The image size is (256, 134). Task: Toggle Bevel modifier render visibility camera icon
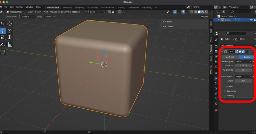[243, 51]
